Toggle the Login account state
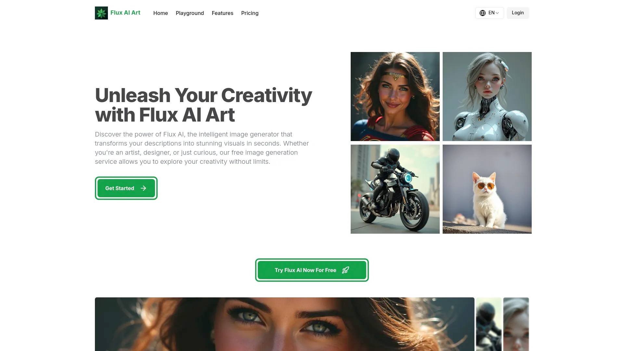The height and width of the screenshot is (351, 624). coord(518,13)
